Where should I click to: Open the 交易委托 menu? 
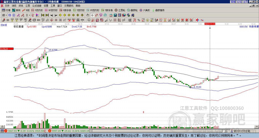69,6
